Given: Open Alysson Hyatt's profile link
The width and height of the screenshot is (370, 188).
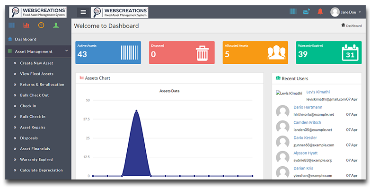Looking at the screenshot, I should (x=305, y=153).
